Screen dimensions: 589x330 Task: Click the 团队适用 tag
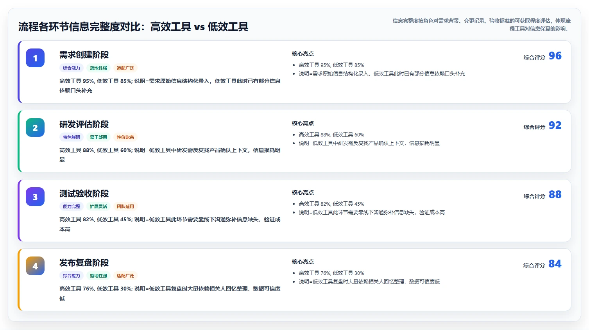[x=125, y=206]
